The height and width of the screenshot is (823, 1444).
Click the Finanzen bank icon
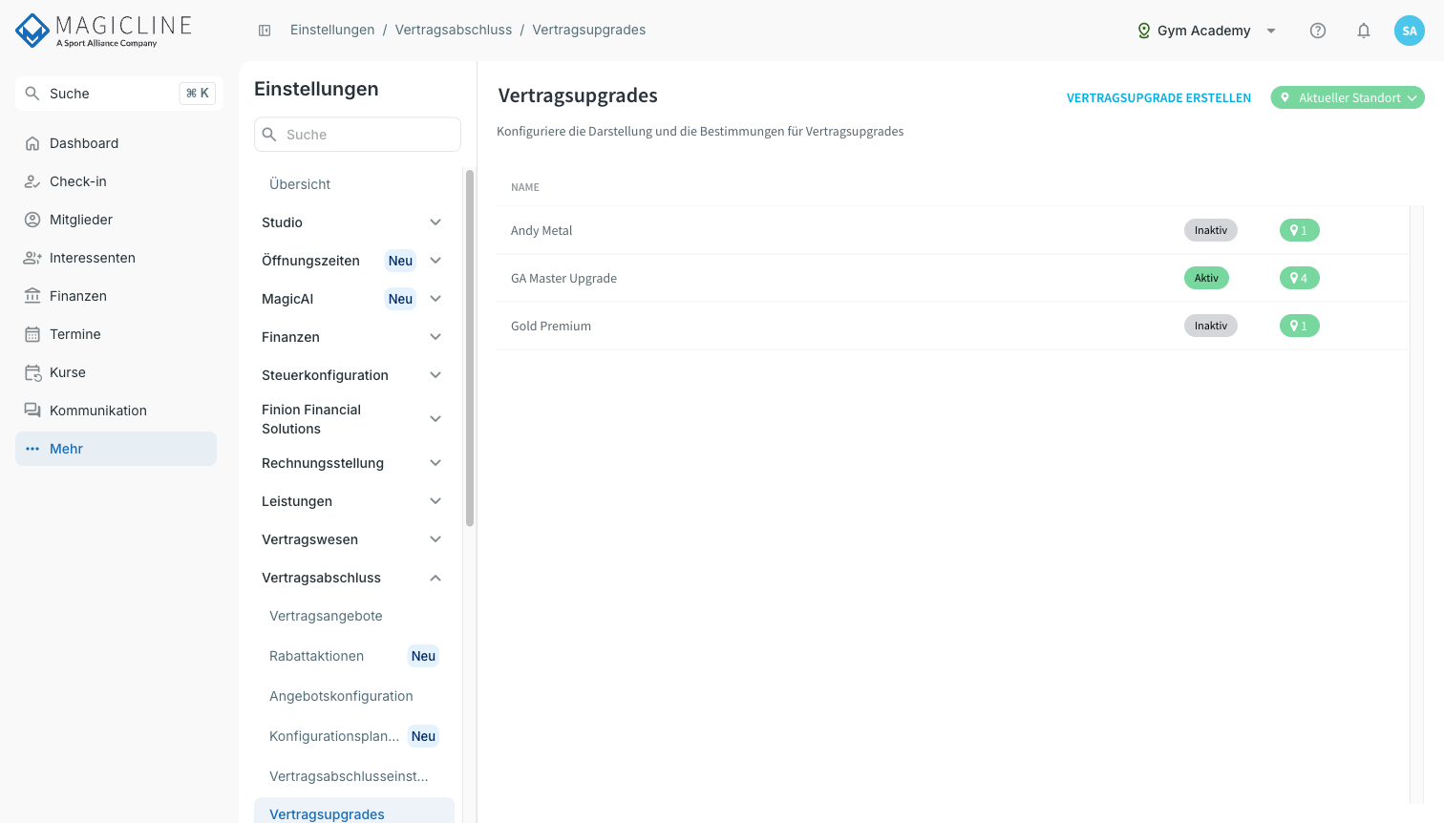point(32,296)
